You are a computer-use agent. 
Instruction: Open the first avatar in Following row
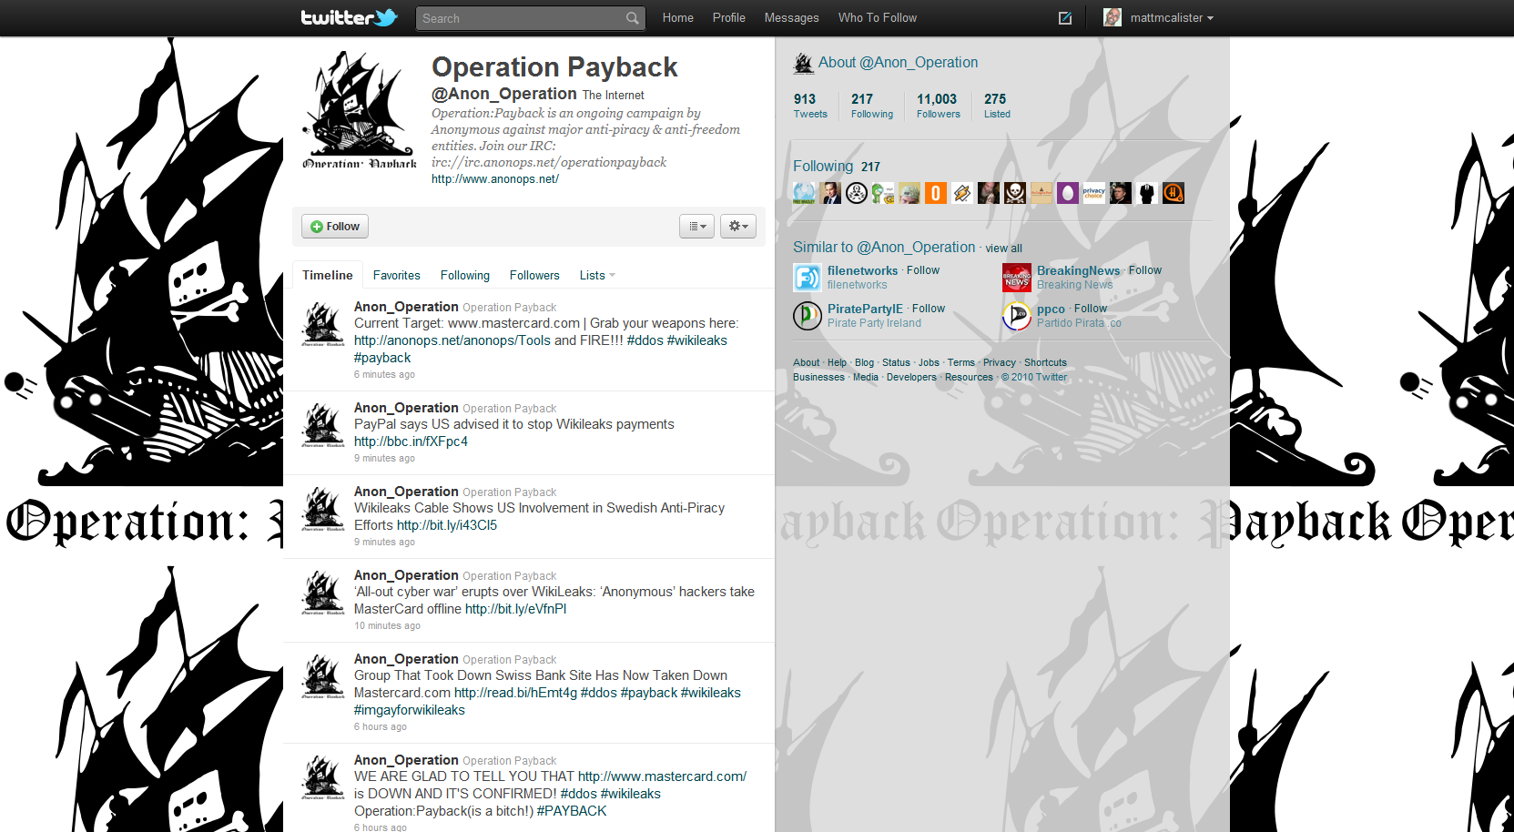tap(804, 193)
